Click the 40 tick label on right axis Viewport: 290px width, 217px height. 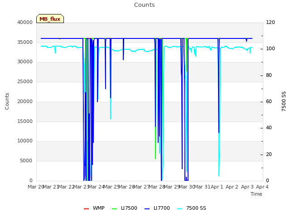tap(269, 128)
